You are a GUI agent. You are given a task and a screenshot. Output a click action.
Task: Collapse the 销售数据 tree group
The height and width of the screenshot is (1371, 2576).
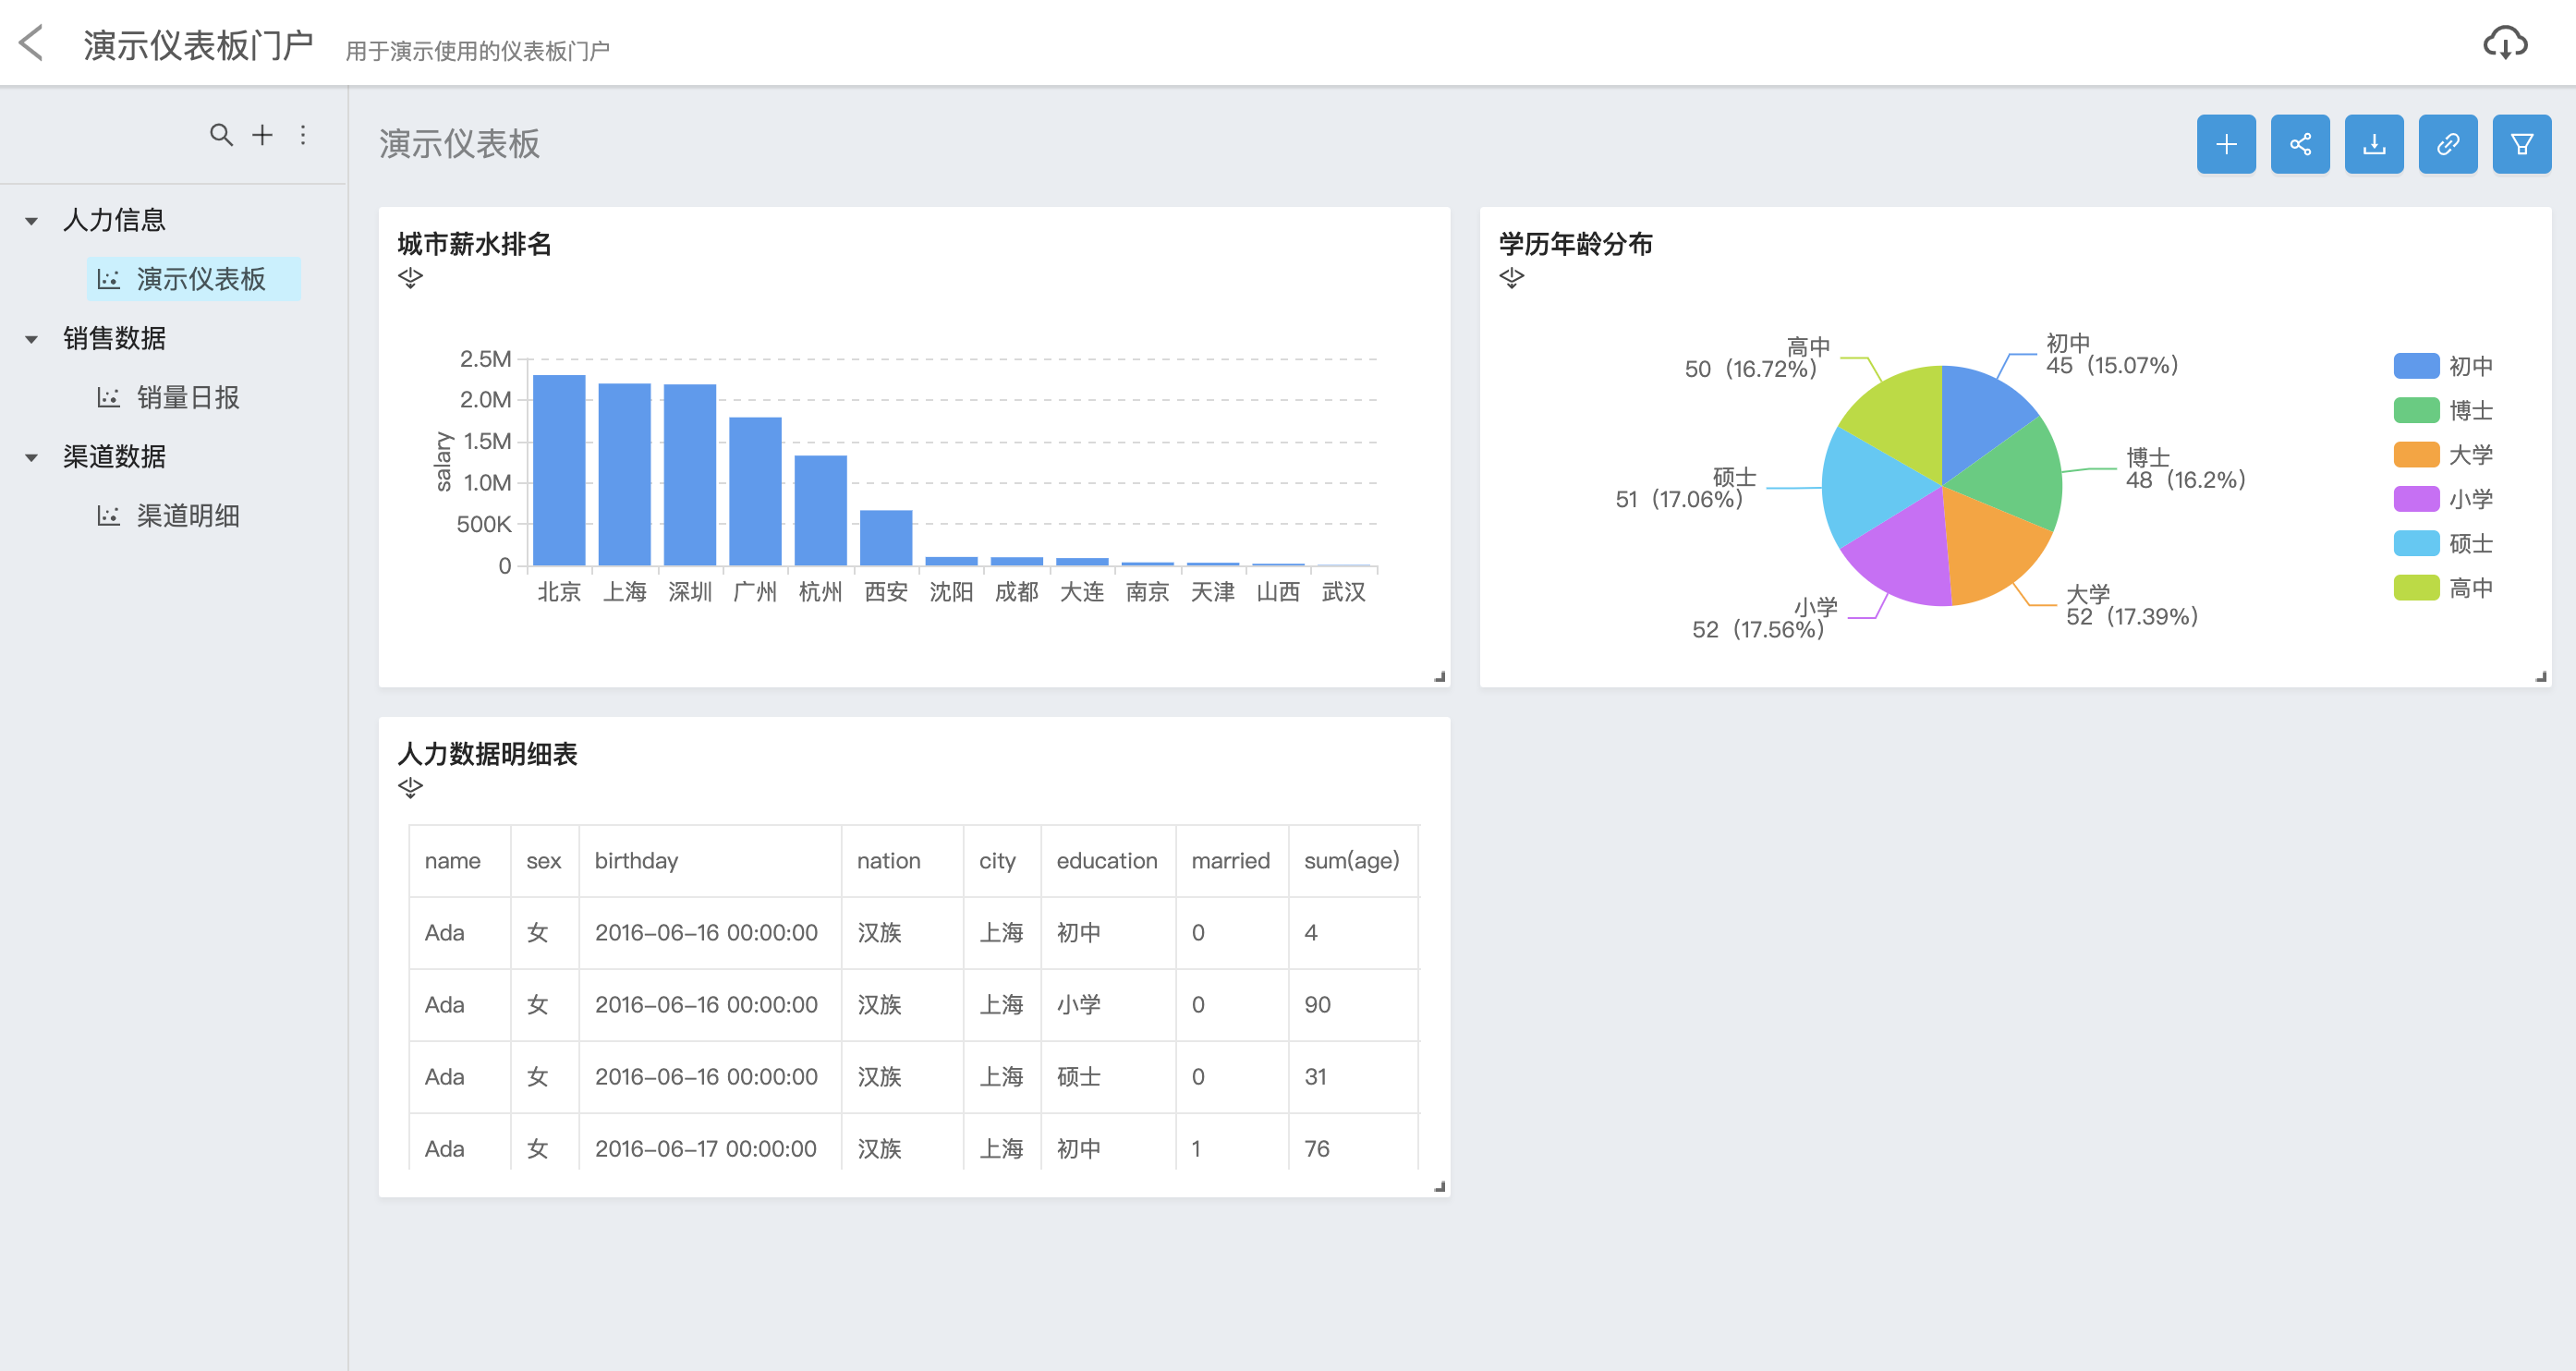click(32, 339)
